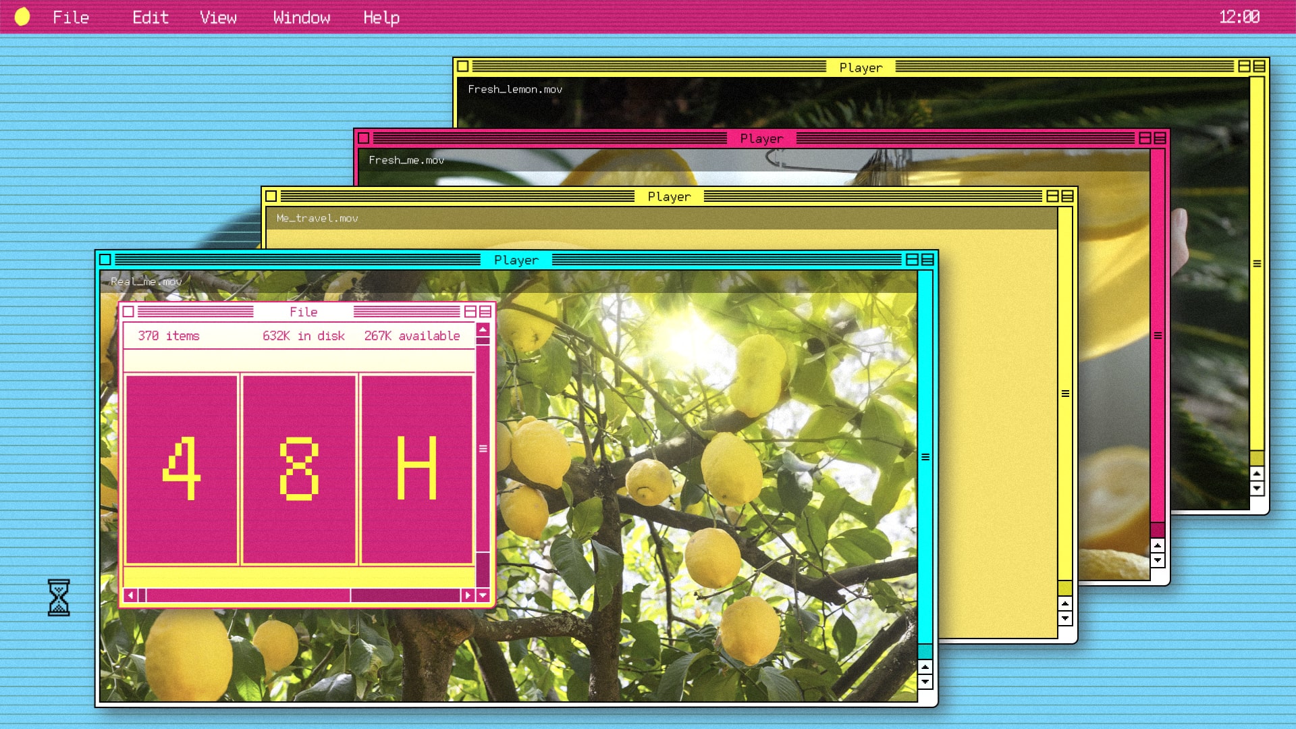Image resolution: width=1296 pixels, height=729 pixels.
Task: Click scroll left arrow in File window
Action: point(130,595)
